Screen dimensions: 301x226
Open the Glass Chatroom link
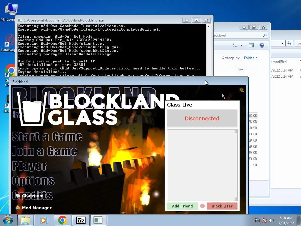click(x=33, y=196)
